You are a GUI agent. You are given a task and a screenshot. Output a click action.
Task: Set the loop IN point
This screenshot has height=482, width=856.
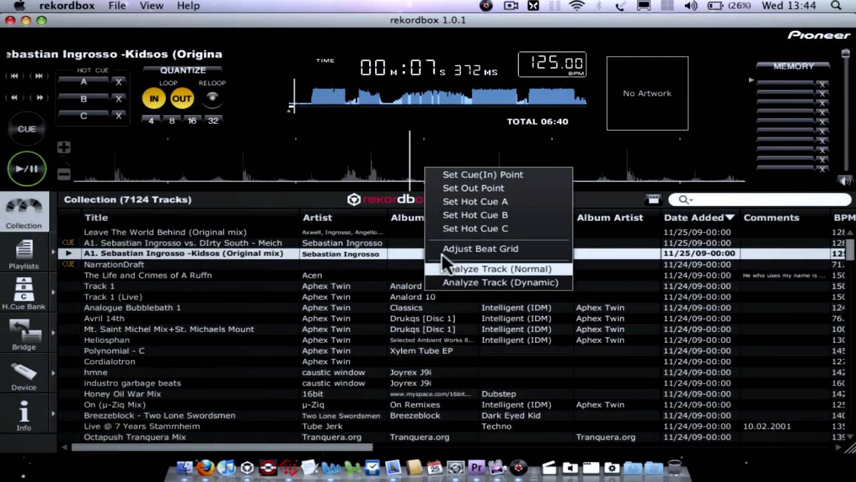coord(154,98)
